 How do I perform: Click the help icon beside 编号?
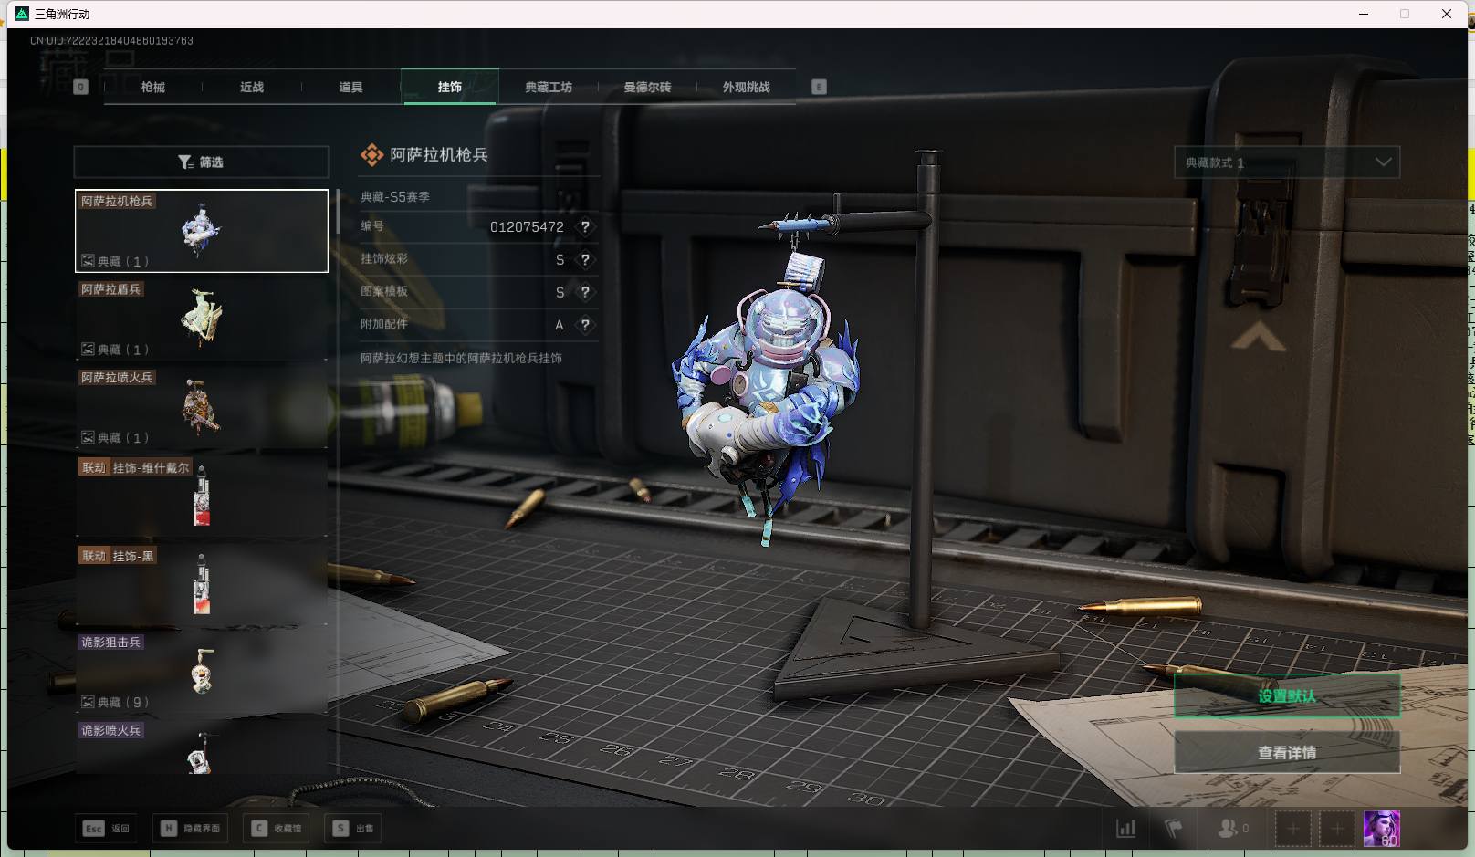(x=585, y=227)
